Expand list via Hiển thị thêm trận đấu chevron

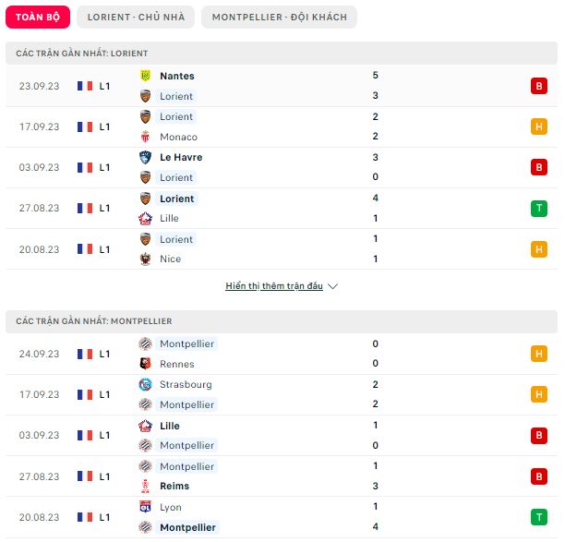(333, 286)
